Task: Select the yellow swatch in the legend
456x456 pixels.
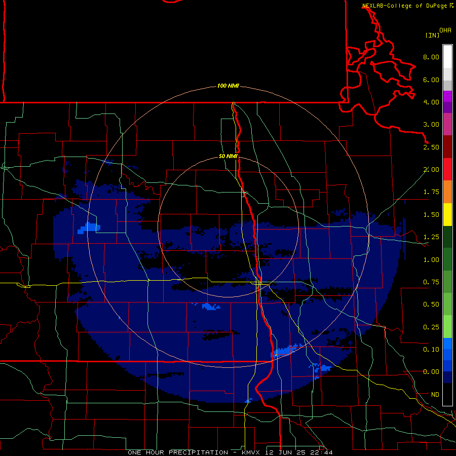Action: (447, 215)
